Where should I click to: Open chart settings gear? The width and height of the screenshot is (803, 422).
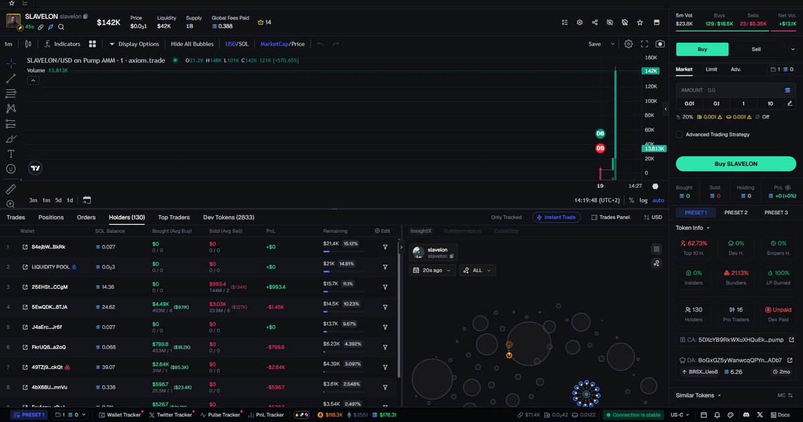pyautogui.click(x=628, y=44)
